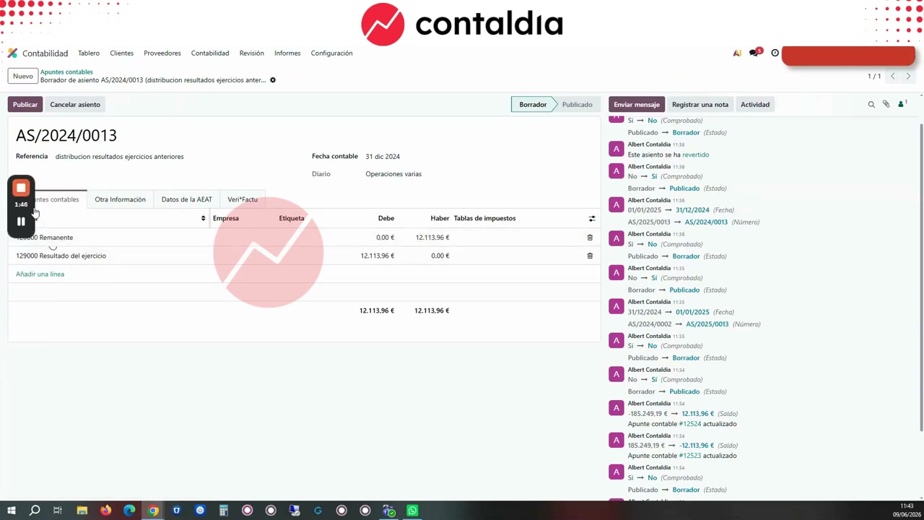Delete the Remanente journal line
The image size is (924, 520).
click(x=590, y=238)
